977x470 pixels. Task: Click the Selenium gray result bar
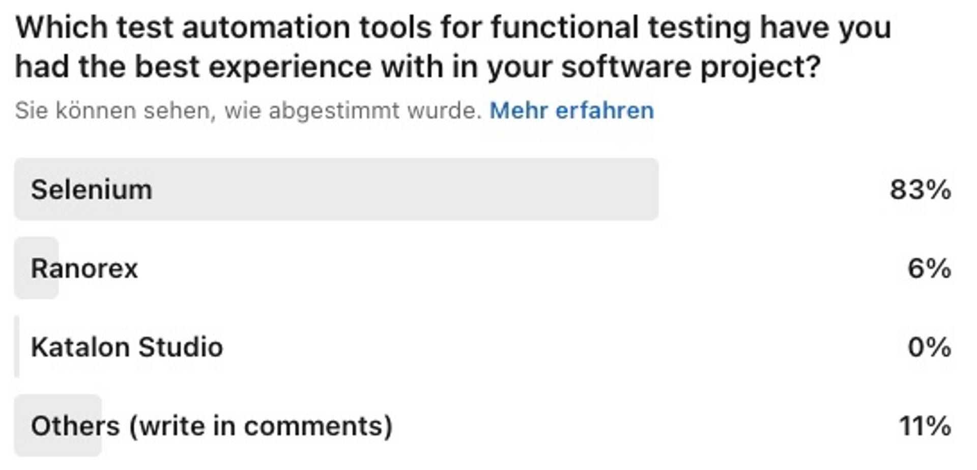click(x=407, y=190)
